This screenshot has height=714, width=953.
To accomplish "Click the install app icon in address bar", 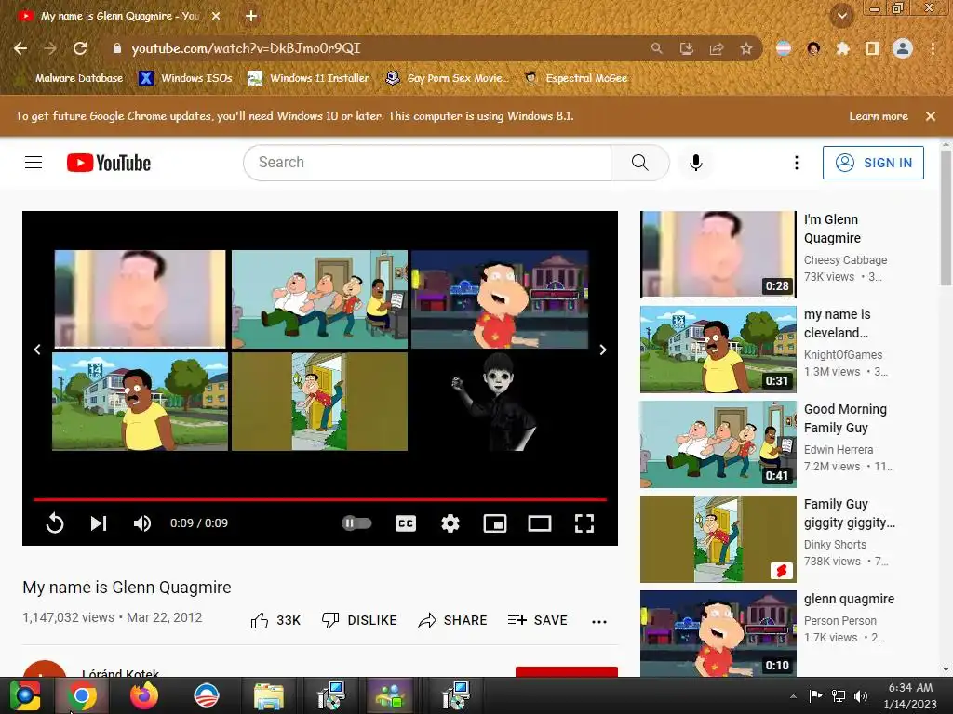I will tap(686, 48).
